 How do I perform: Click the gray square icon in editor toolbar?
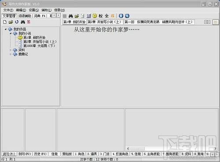(x=65, y=16)
